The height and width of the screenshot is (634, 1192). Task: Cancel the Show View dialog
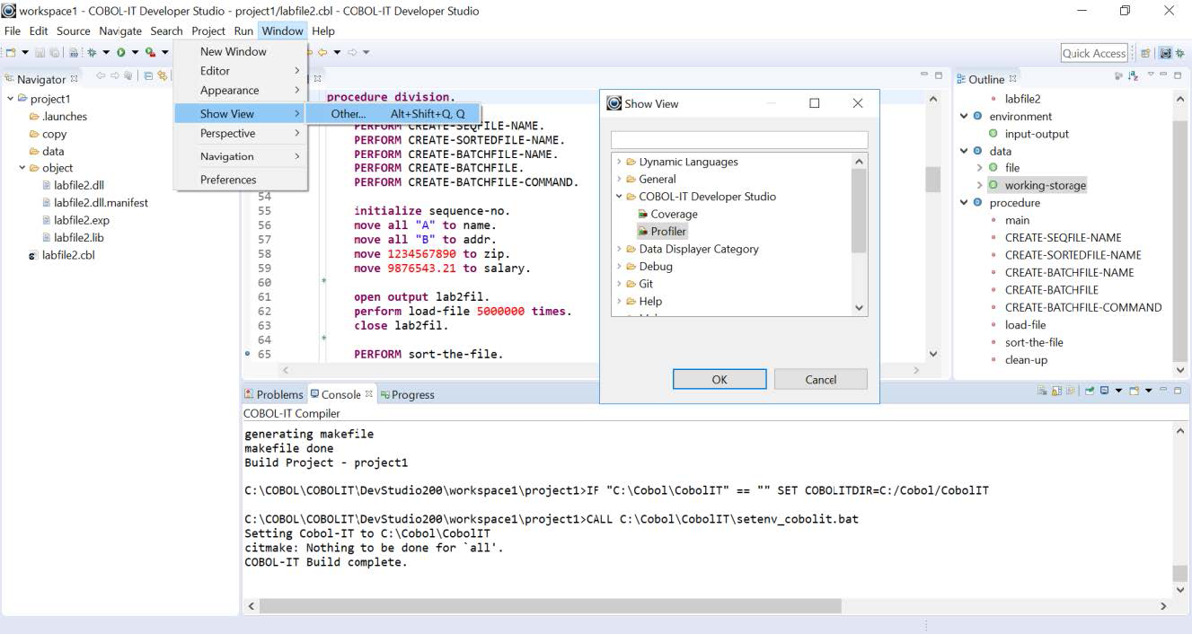pos(820,379)
